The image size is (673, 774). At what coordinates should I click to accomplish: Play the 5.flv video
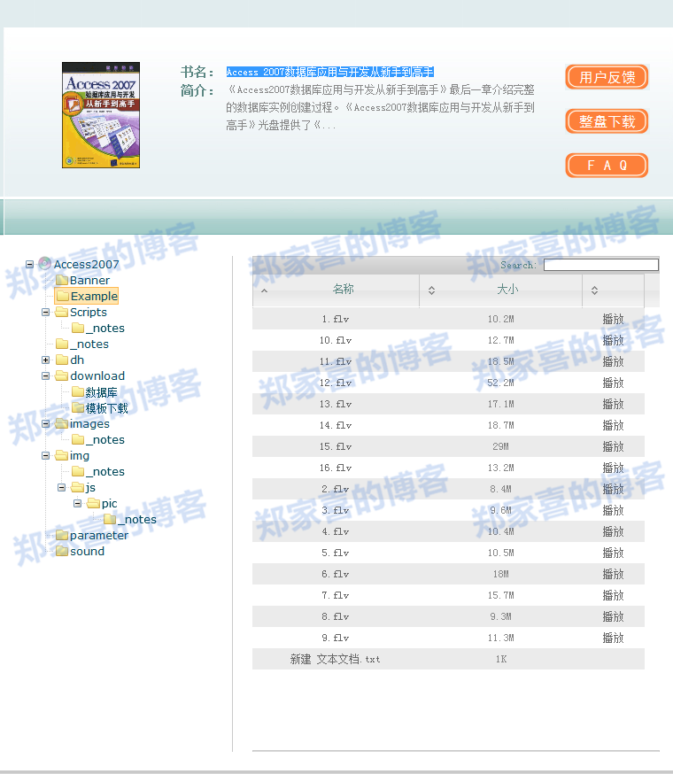(614, 553)
